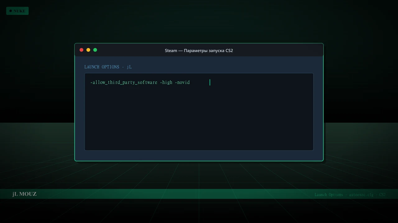
Task: Click the yellow minimize window dot
Action: [x=88, y=50]
